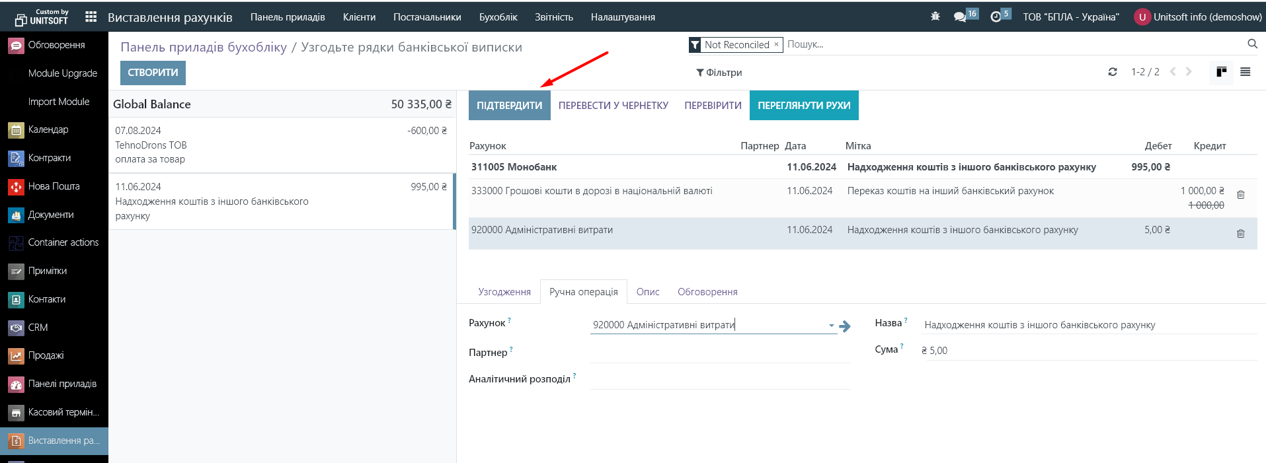The height and width of the screenshot is (463, 1266).
Task: Expand the Фільтри dropdown
Action: coord(719,73)
